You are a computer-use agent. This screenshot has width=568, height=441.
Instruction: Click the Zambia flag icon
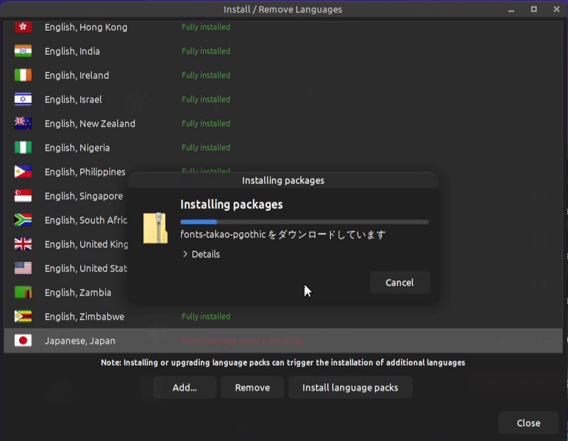click(23, 293)
